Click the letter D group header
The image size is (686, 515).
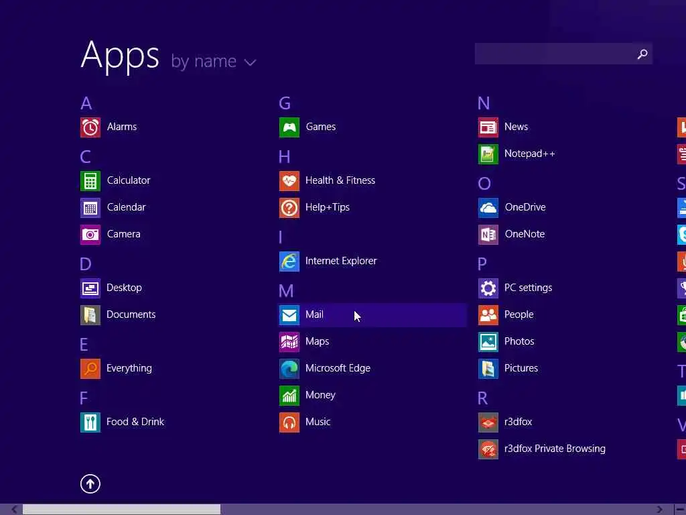pos(86,264)
